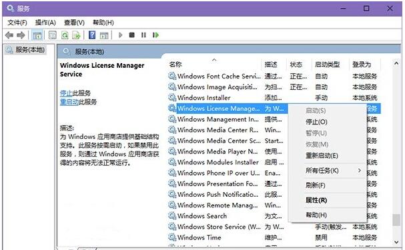The height and width of the screenshot is (250, 405).
Task: Click the gear icon of Windows Image Acquisition
Action: (x=172, y=86)
